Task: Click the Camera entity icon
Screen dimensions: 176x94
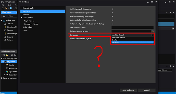Action: click(x=5, y=24)
